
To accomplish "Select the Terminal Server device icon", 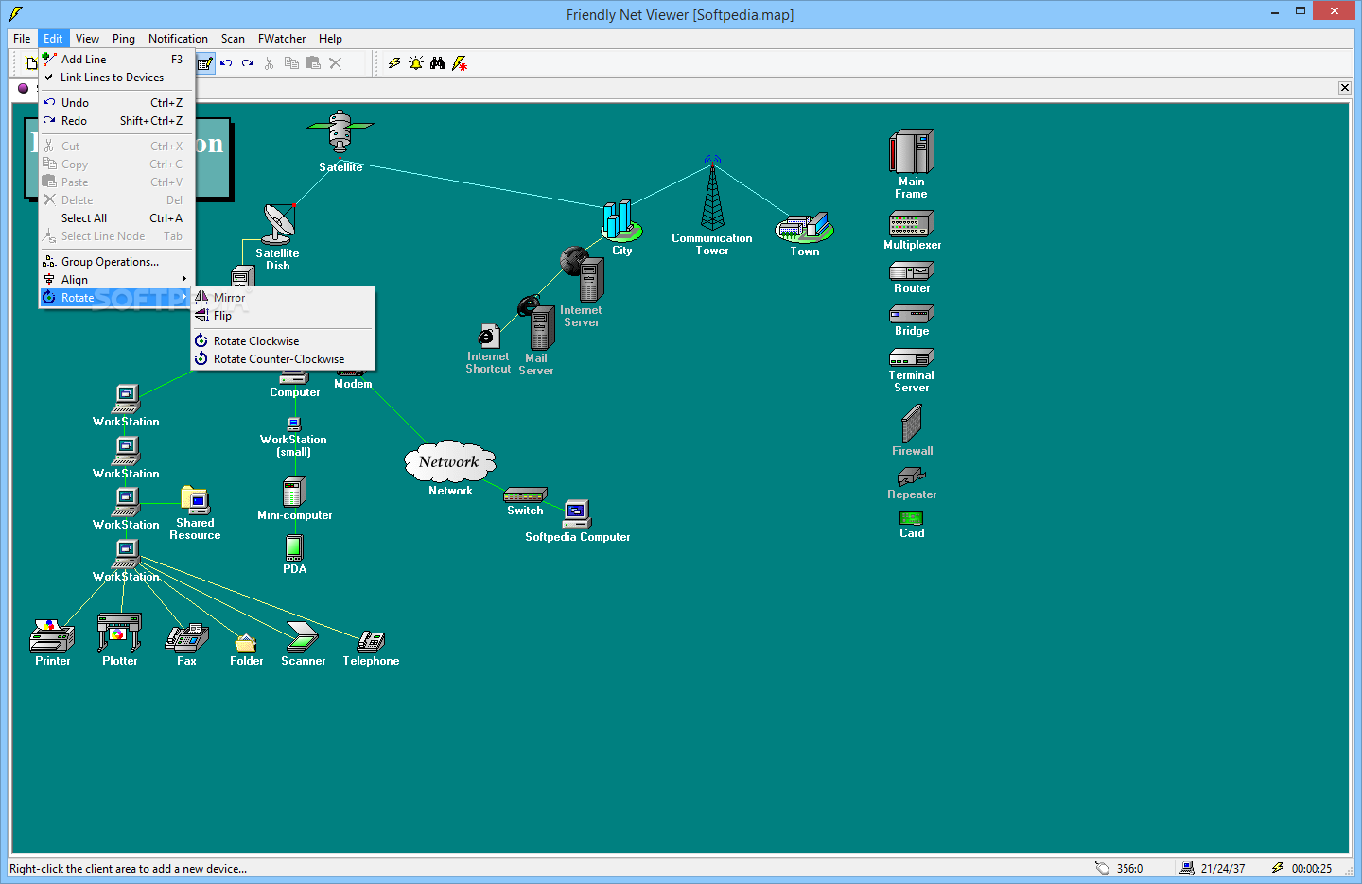I will (x=912, y=357).
